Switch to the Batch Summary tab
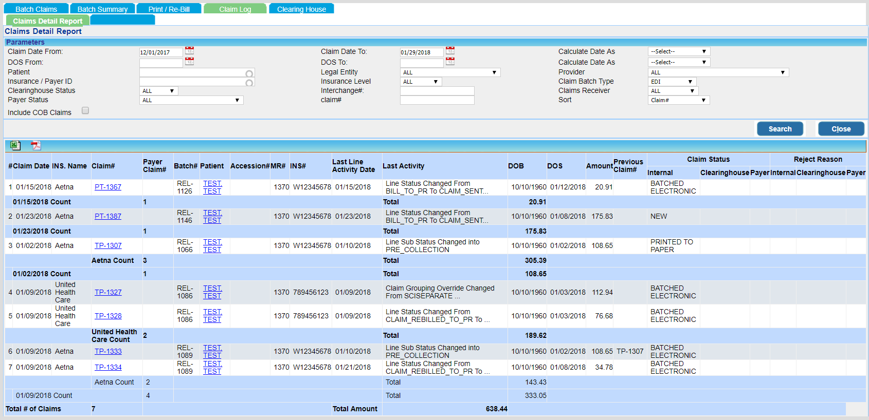The height and width of the screenshot is (420, 869). coord(102,9)
